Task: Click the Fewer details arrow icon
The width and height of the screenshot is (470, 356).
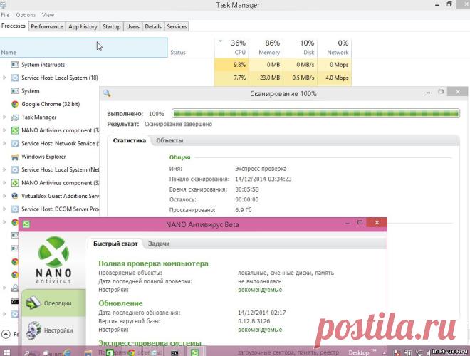Action: click(x=6, y=333)
